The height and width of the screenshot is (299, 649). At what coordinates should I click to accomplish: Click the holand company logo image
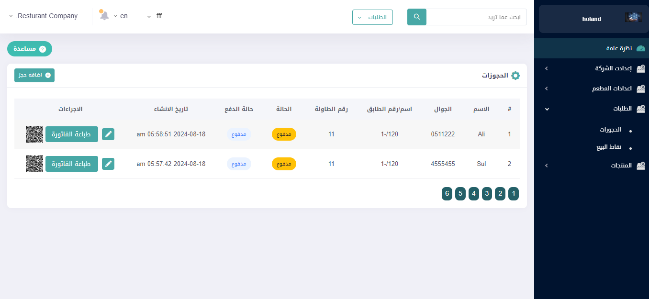pos(633,18)
